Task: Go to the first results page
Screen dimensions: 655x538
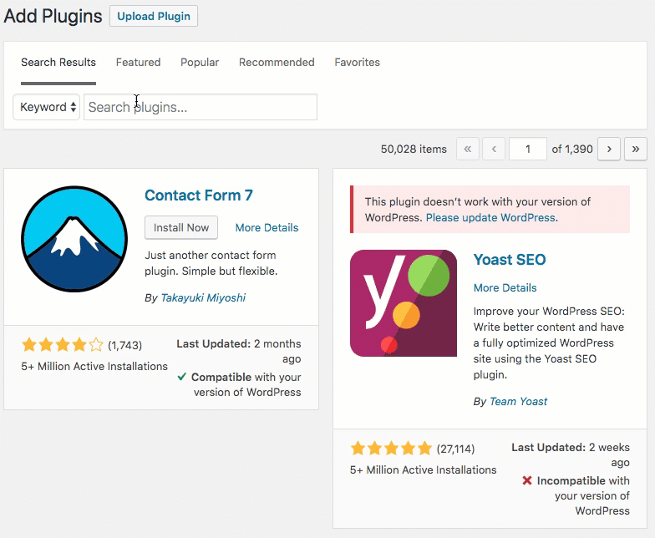Action: coord(468,149)
